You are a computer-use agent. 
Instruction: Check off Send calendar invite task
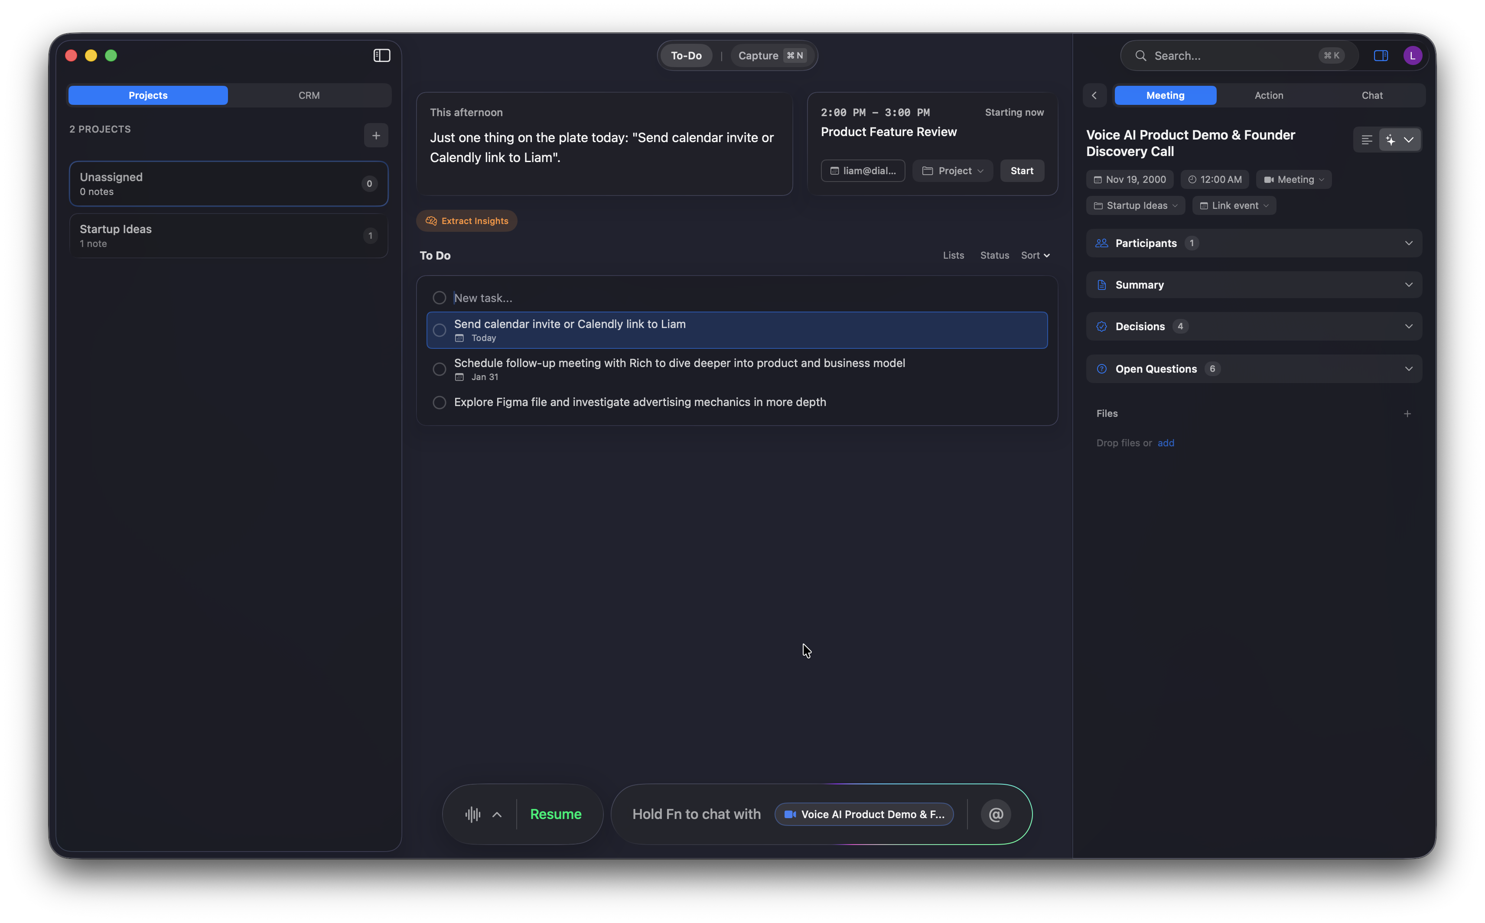click(439, 330)
